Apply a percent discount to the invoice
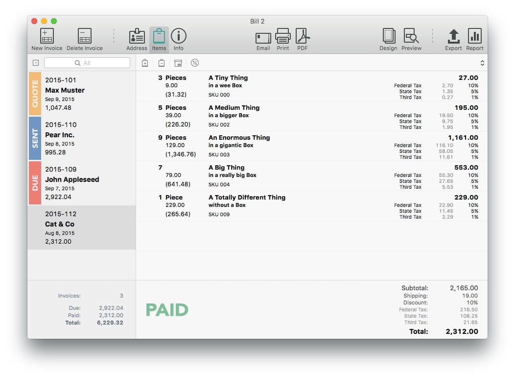 tap(196, 63)
